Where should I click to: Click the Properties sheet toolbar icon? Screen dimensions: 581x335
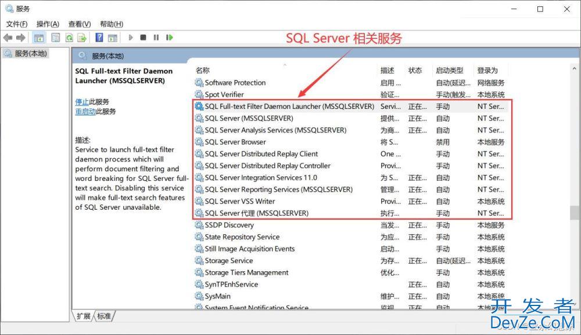(x=56, y=37)
